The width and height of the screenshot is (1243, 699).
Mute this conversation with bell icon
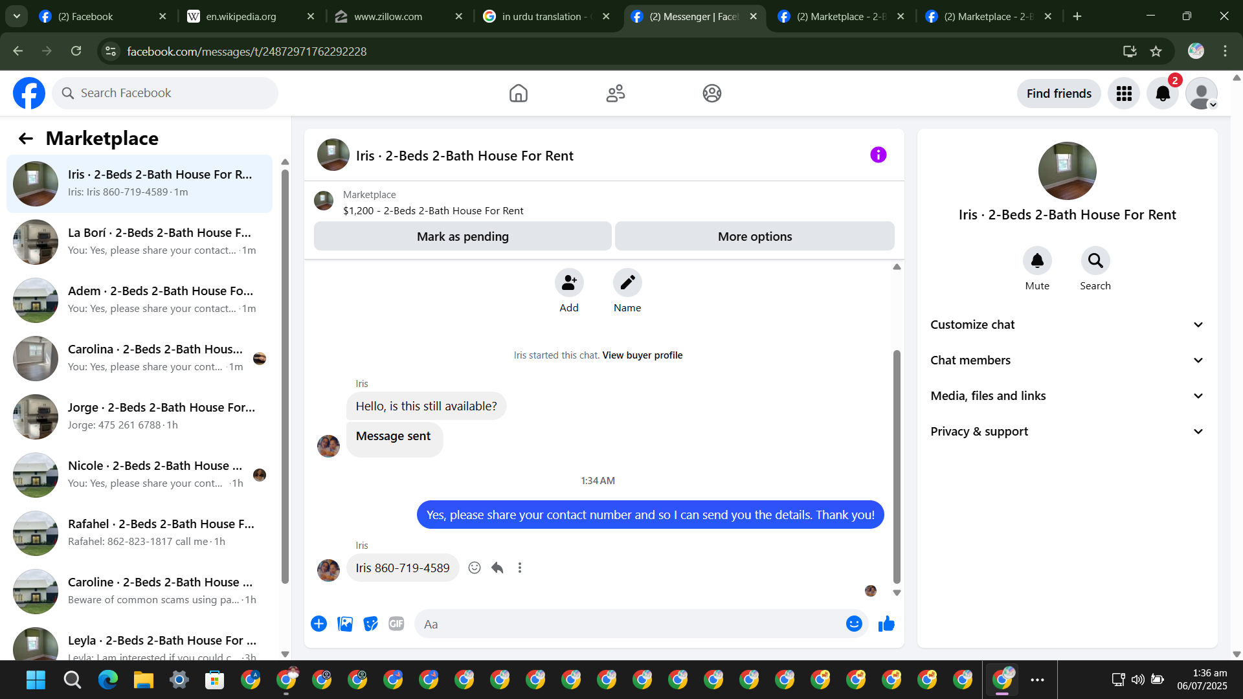tap(1036, 261)
